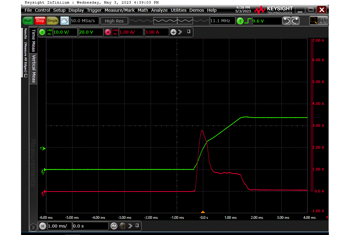Click the trigger level 9.6 V field
Viewport: 349px width, 235px height.
pos(266,21)
